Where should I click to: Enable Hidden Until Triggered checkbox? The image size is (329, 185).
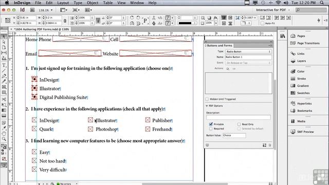pyautogui.click(x=207, y=99)
